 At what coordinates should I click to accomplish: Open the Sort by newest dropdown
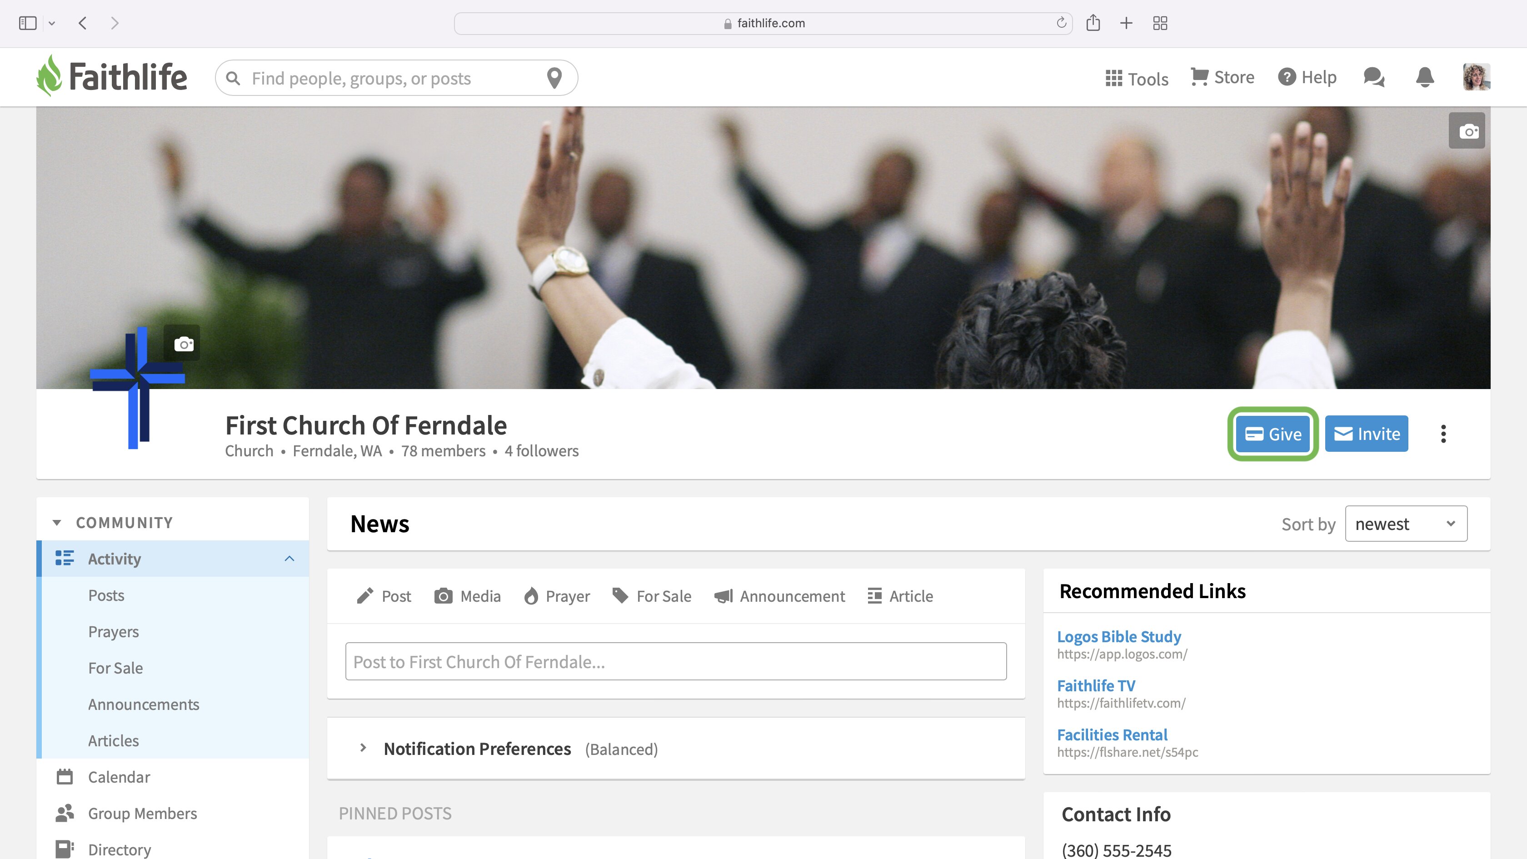coord(1406,524)
